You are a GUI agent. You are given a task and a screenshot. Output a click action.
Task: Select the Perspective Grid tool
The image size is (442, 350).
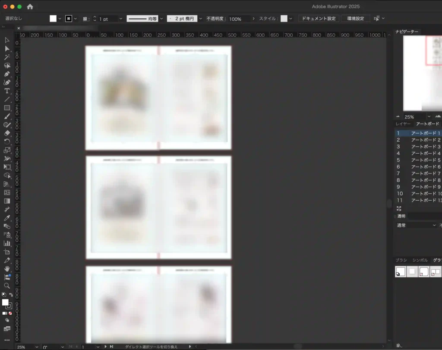[x=7, y=184]
